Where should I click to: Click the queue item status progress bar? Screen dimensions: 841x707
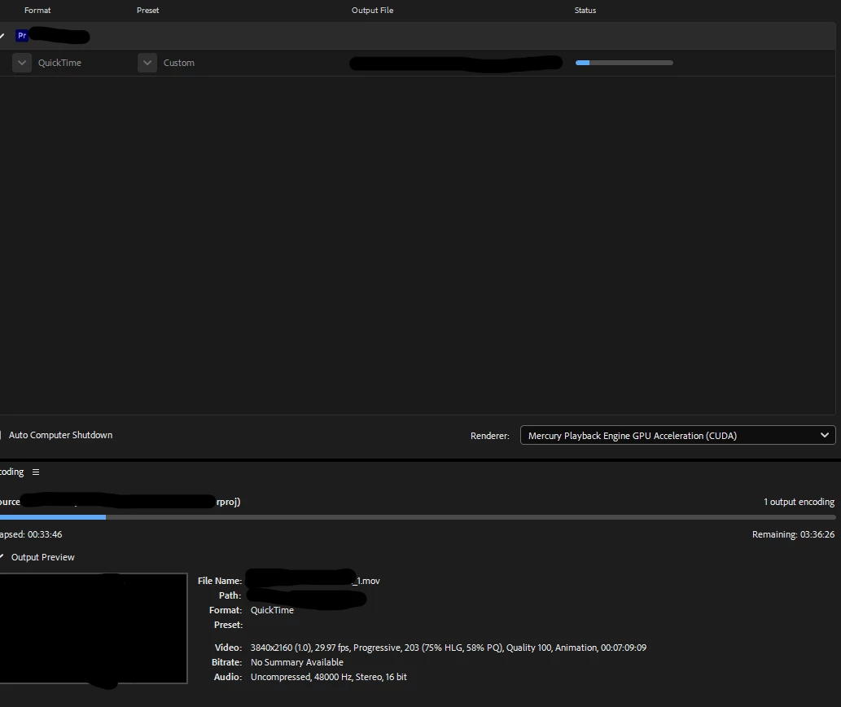624,63
